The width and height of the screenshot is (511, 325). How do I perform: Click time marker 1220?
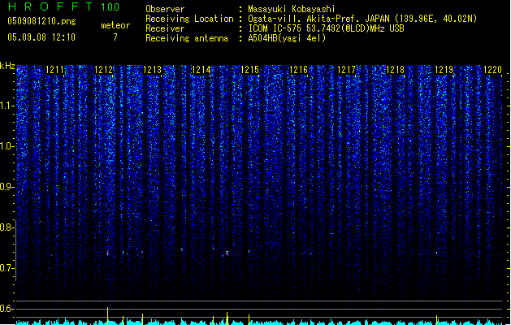click(x=493, y=70)
